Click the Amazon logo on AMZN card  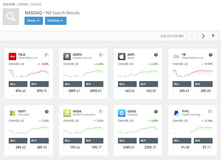67,57
